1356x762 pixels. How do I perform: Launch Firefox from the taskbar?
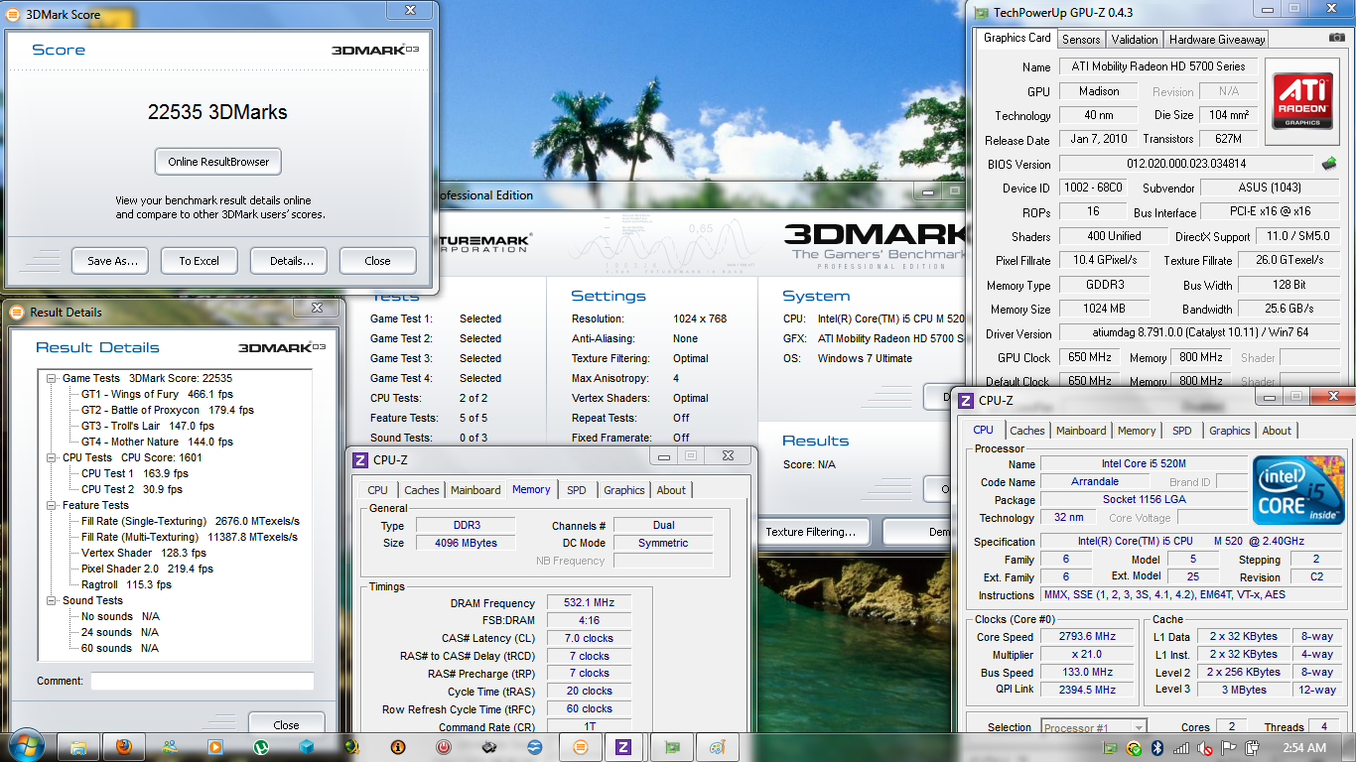123,747
